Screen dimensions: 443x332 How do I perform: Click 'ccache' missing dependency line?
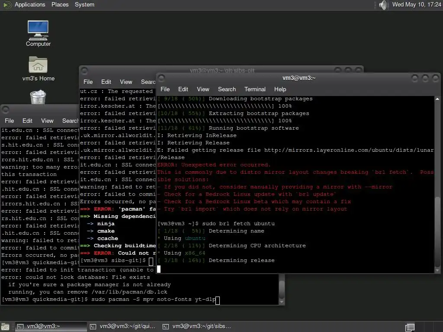[x=103, y=238]
